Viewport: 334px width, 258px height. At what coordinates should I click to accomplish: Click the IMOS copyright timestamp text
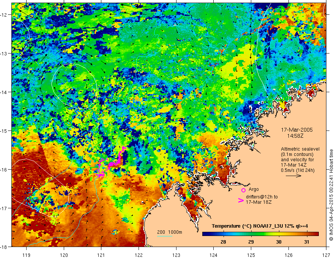331,195
